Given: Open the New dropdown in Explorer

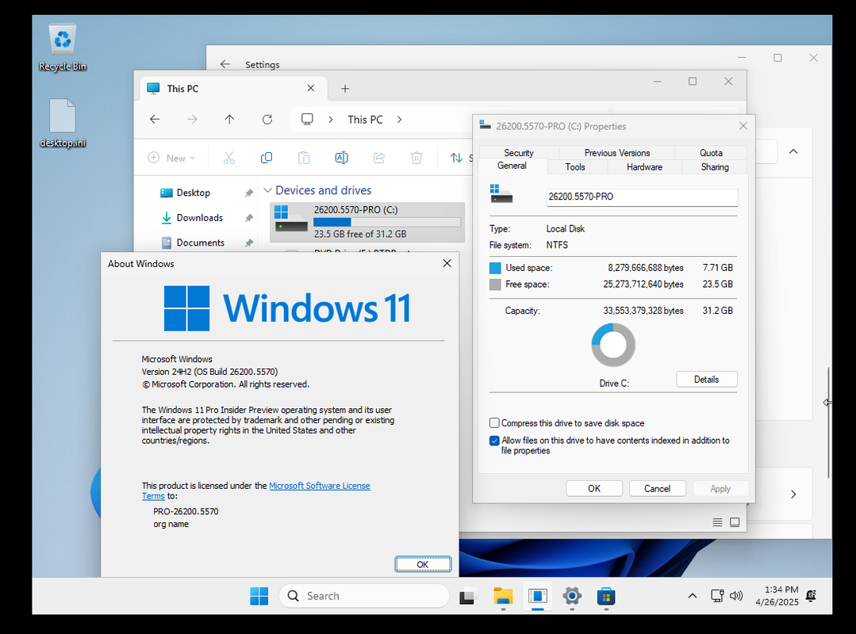Looking at the screenshot, I should [x=171, y=158].
